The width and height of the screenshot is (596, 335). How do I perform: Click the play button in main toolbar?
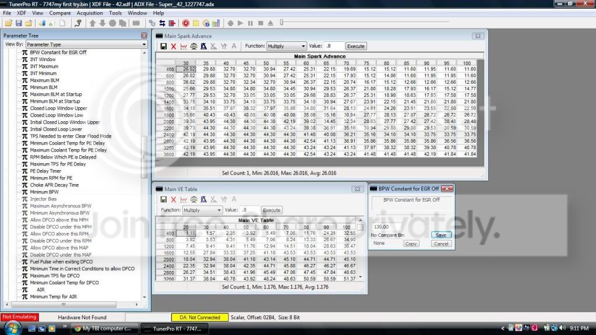pyautogui.click(x=240, y=23)
